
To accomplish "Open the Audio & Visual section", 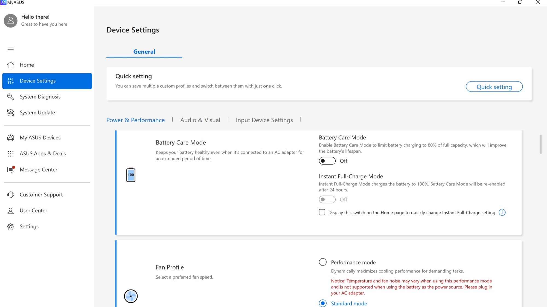I will pyautogui.click(x=200, y=120).
